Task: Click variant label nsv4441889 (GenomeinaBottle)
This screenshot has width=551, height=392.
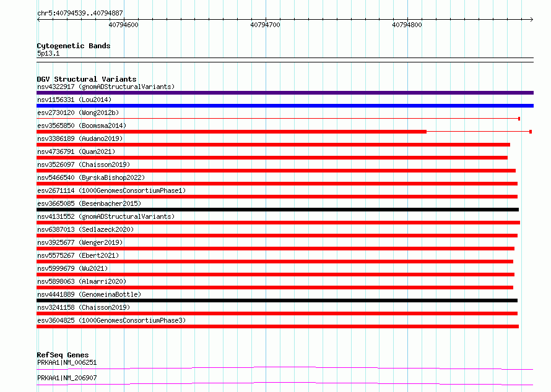Action: (89, 294)
